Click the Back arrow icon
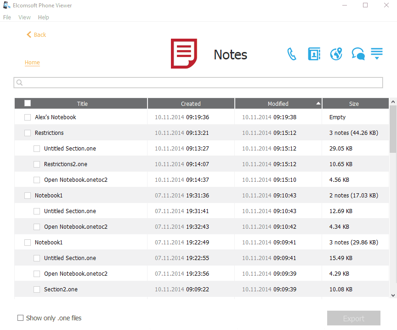The image size is (397, 330). (x=29, y=35)
